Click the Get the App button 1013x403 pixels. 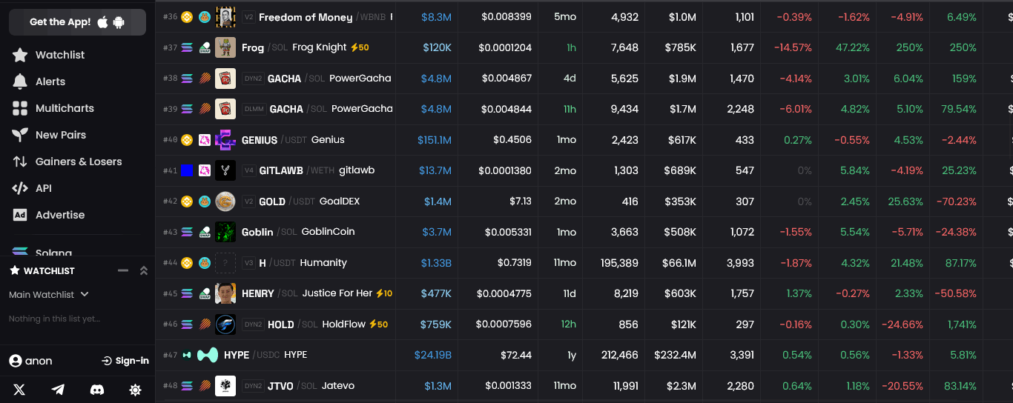point(77,22)
